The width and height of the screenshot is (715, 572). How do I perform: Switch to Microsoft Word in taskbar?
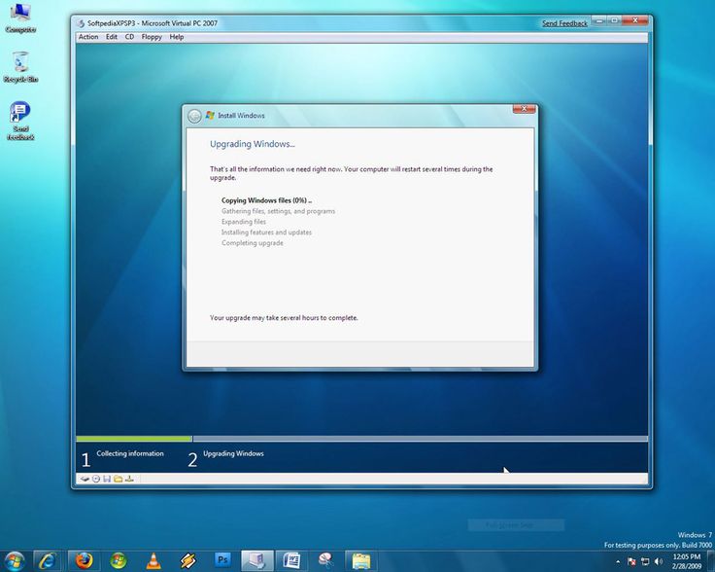[x=291, y=560]
